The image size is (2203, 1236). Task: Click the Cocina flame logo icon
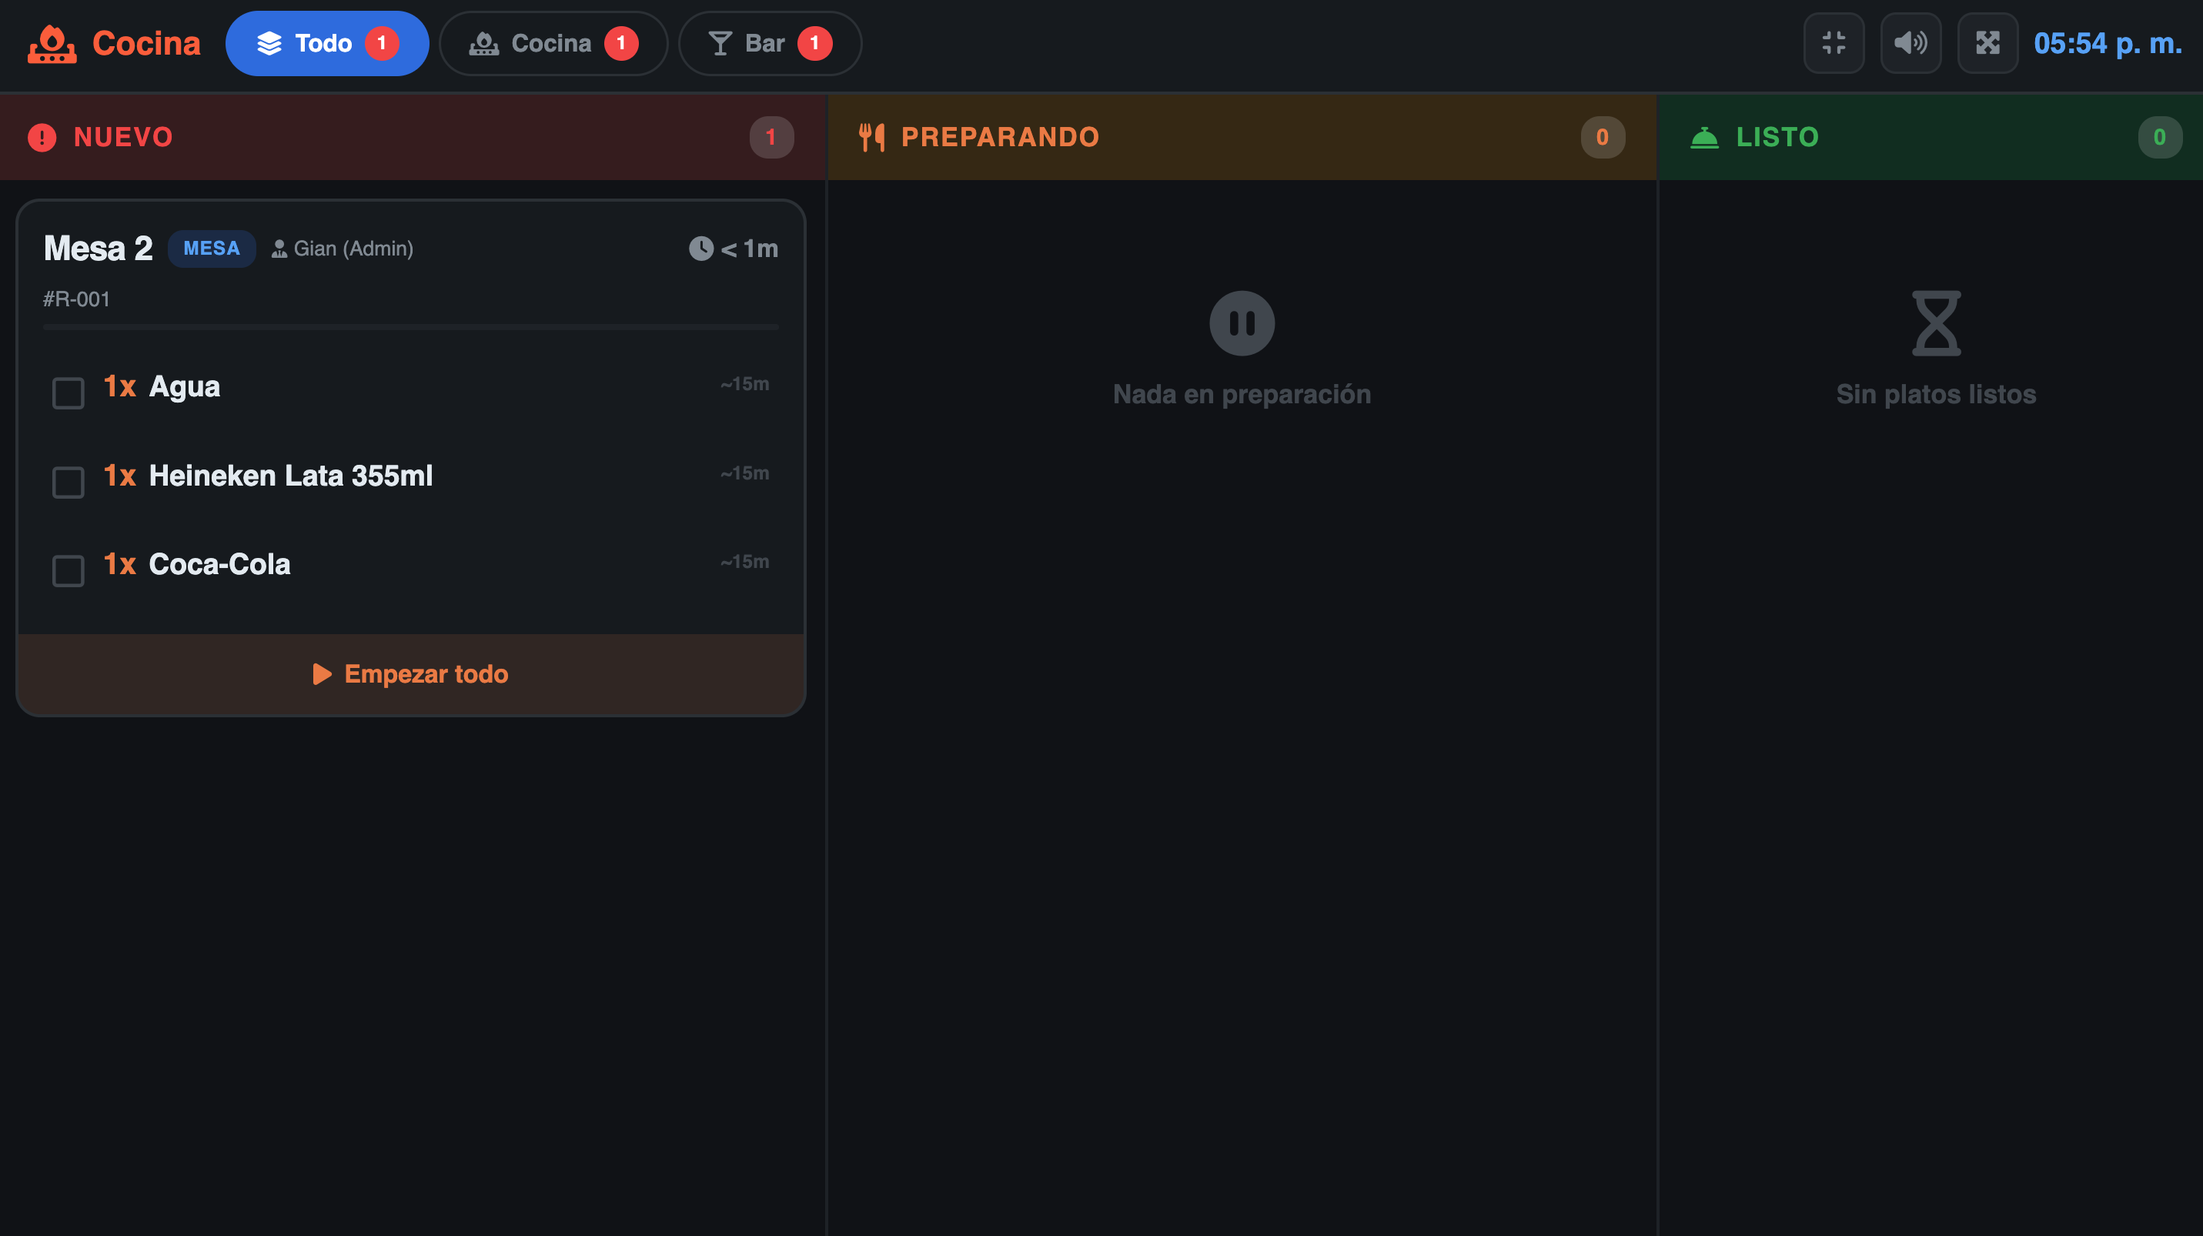click(52, 44)
